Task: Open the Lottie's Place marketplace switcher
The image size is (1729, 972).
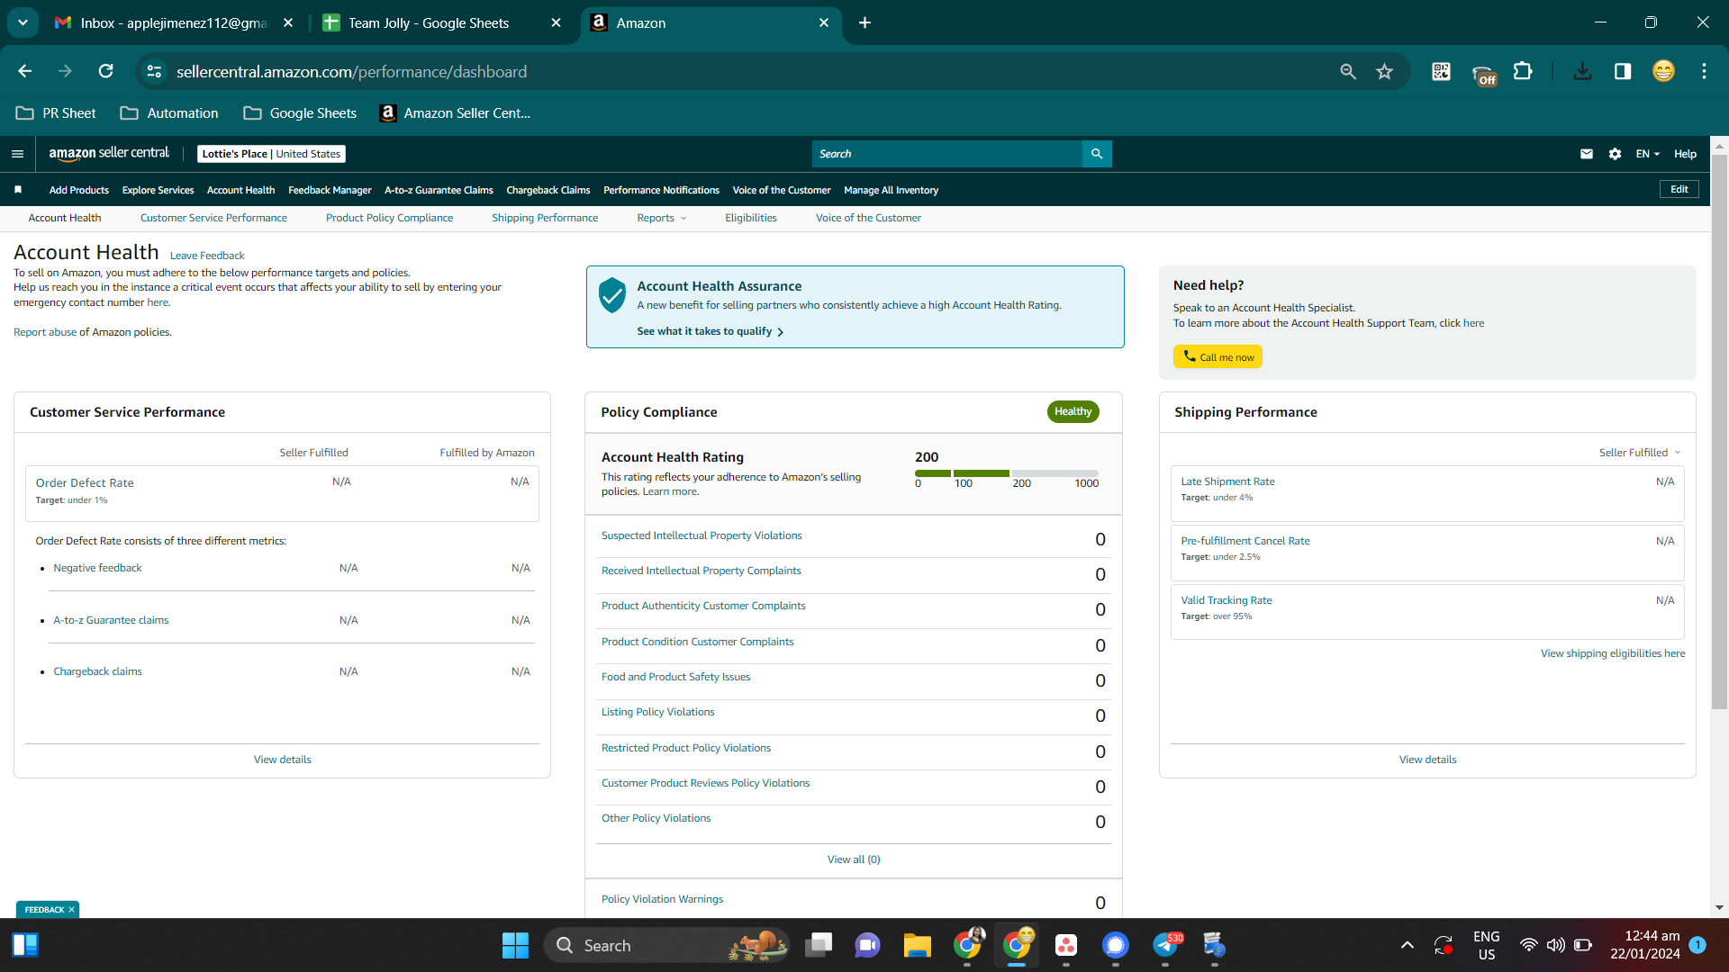Action: click(x=271, y=154)
